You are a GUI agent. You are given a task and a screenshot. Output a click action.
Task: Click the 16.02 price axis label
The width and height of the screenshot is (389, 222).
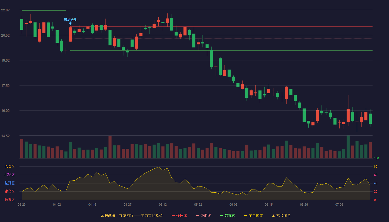click(x=5, y=111)
